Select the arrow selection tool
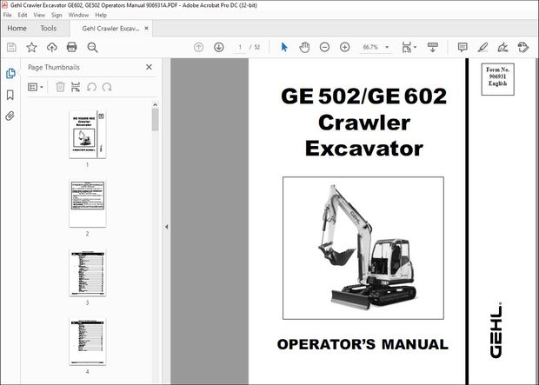539x385 pixels. (284, 47)
